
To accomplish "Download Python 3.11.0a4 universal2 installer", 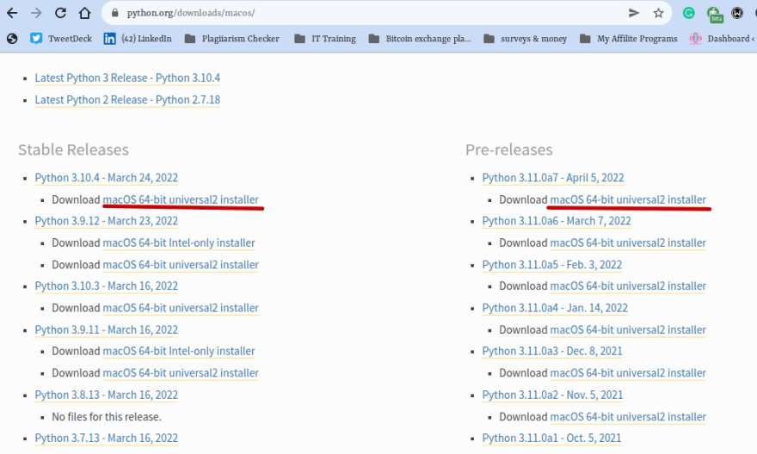I will tap(628, 330).
